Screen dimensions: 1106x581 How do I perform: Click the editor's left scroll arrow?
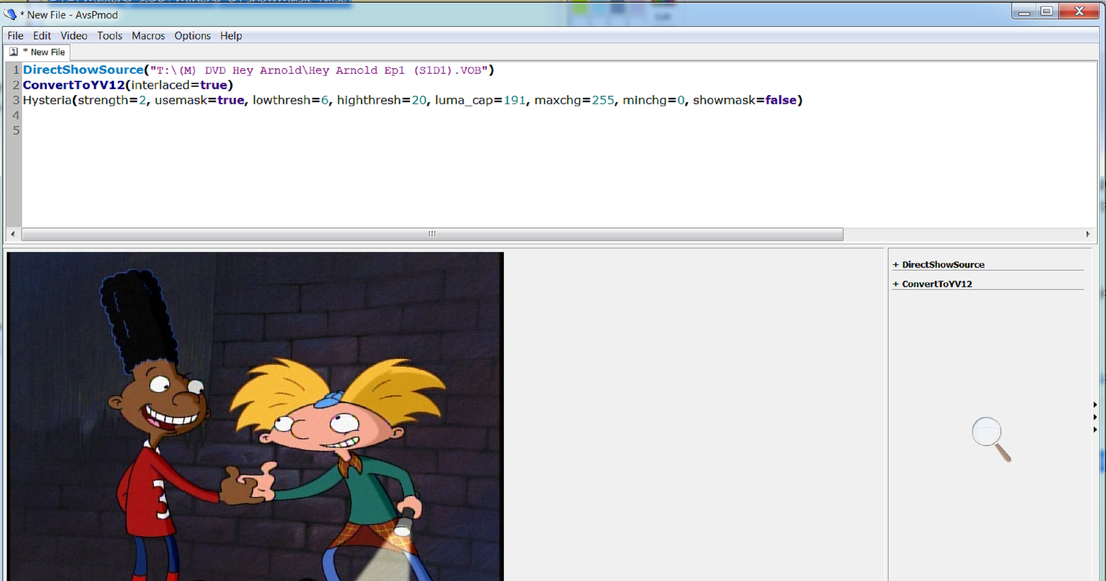click(13, 234)
